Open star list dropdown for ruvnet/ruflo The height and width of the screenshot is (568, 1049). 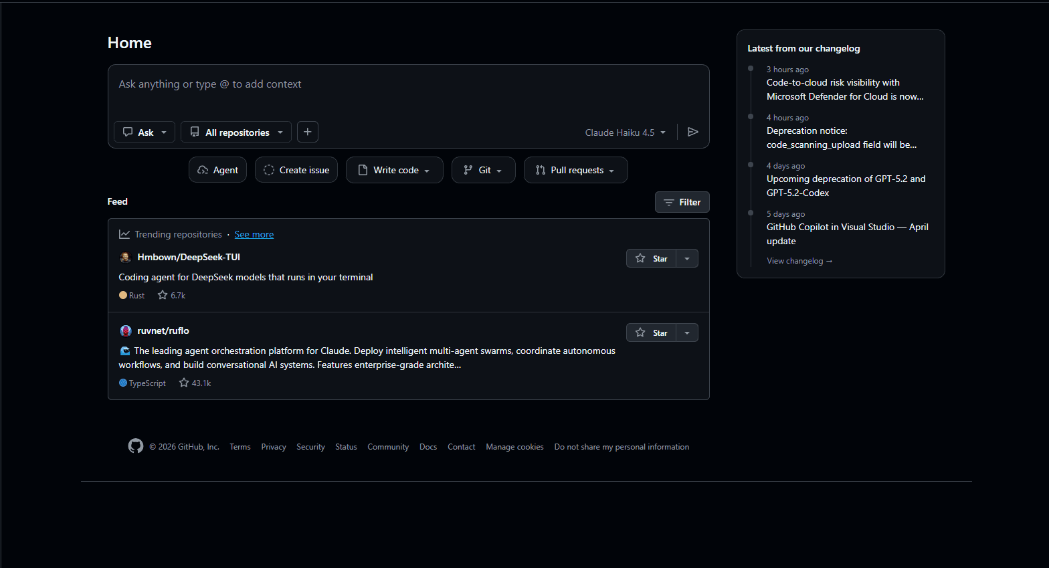tap(687, 333)
